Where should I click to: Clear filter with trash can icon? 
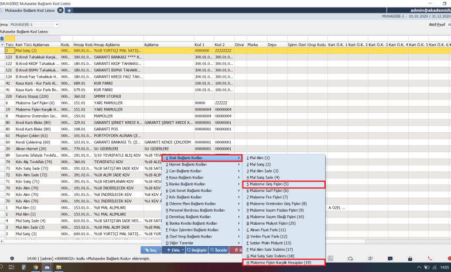[x=2, y=38]
